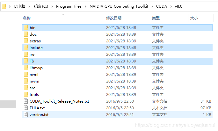Click the 1 KB size value
218x131 pixels.
(x=207, y=115)
